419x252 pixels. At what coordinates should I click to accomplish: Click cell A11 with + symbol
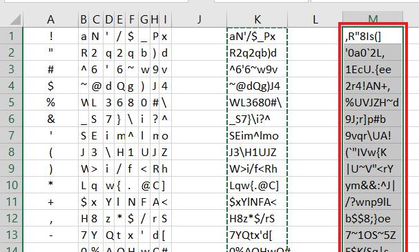tap(51, 202)
